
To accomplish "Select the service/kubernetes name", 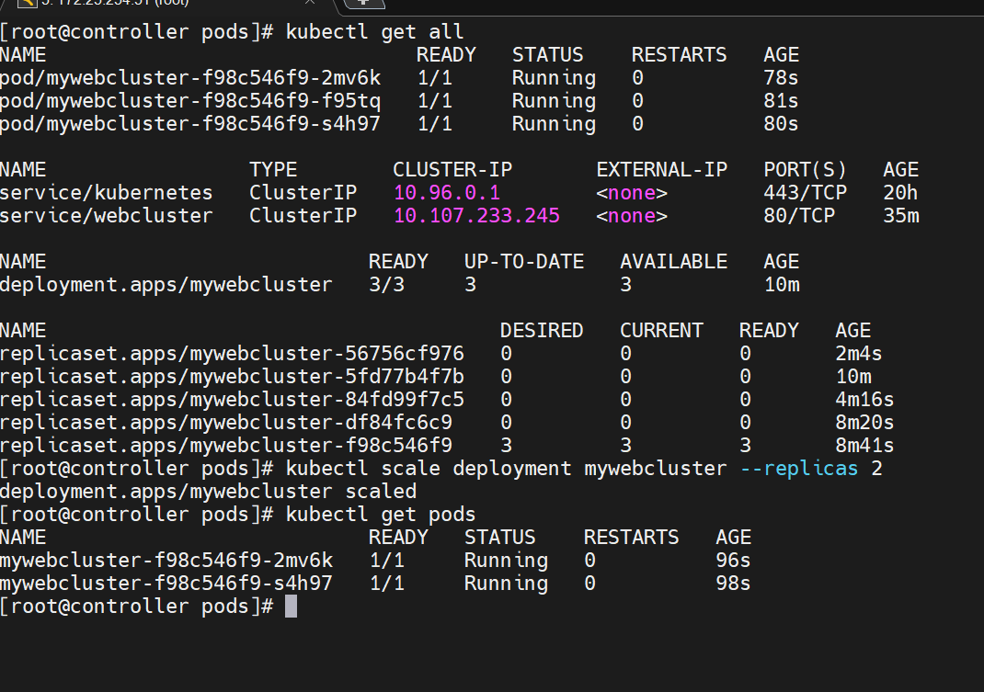I will coord(107,193).
